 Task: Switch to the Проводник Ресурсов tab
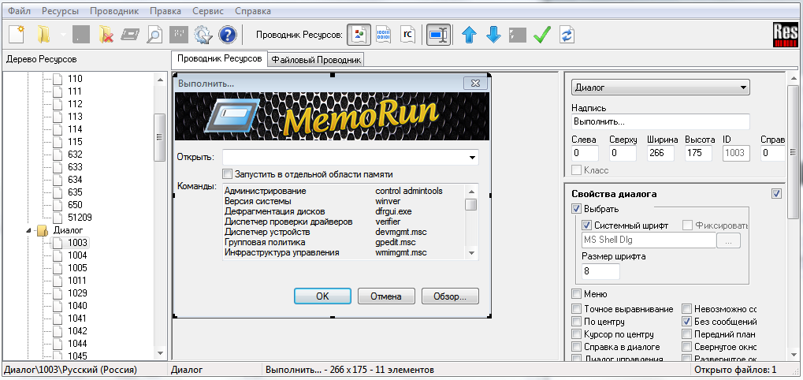[219, 59]
